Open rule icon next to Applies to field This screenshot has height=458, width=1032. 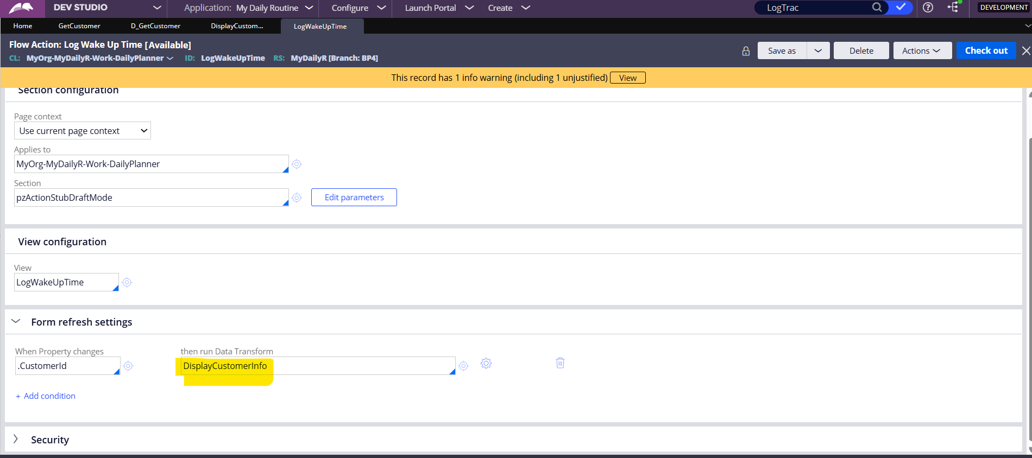coord(297,164)
